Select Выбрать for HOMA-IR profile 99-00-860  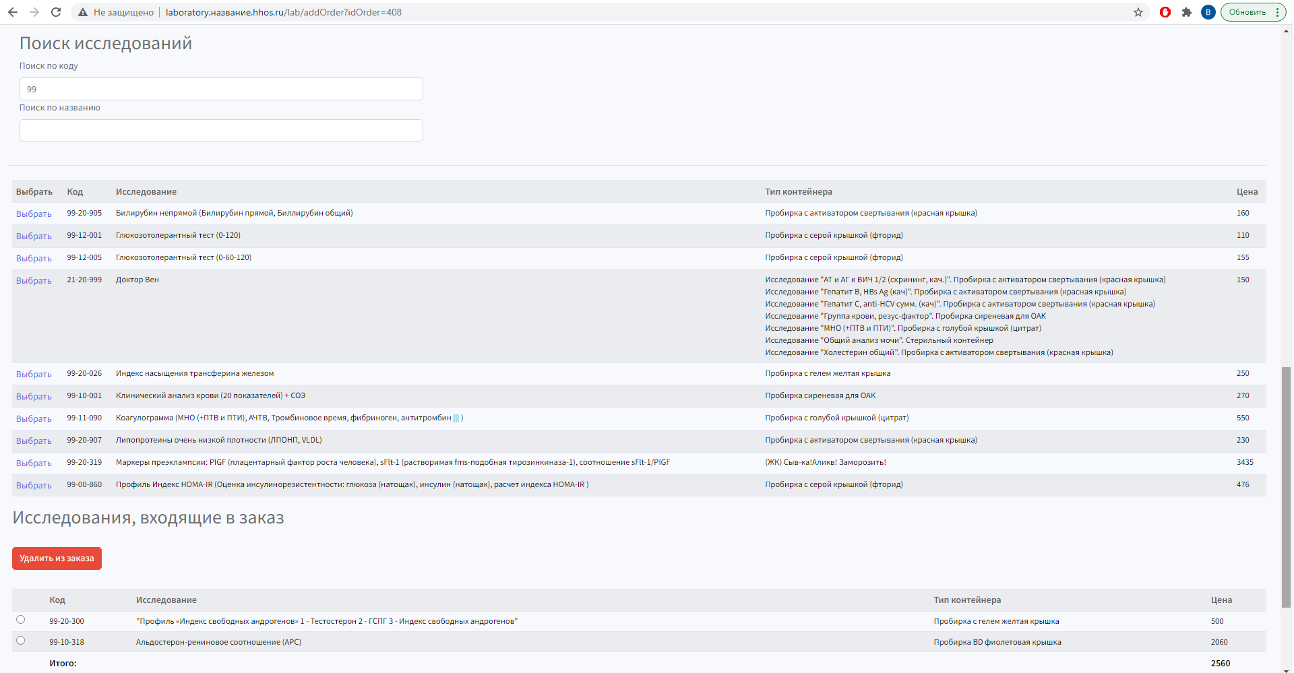pos(34,486)
